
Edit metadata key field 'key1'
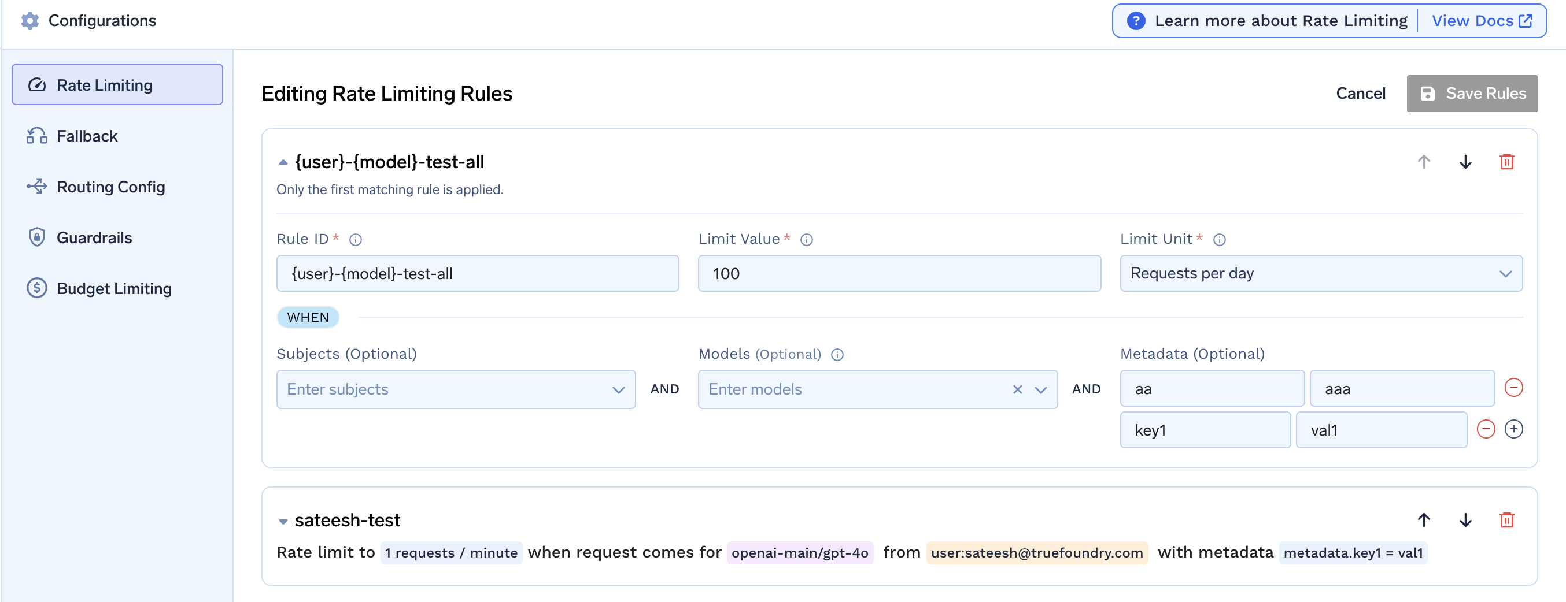[1205, 430]
